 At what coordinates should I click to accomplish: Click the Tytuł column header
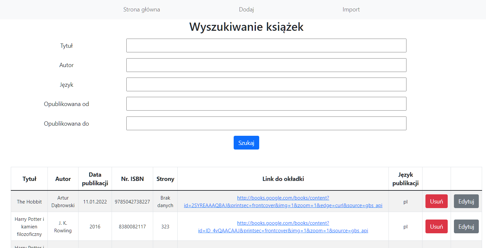pos(29,179)
